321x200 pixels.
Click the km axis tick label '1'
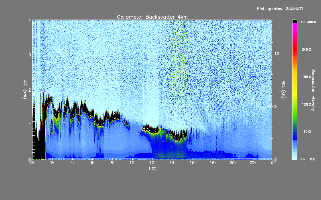[x=30, y=125]
